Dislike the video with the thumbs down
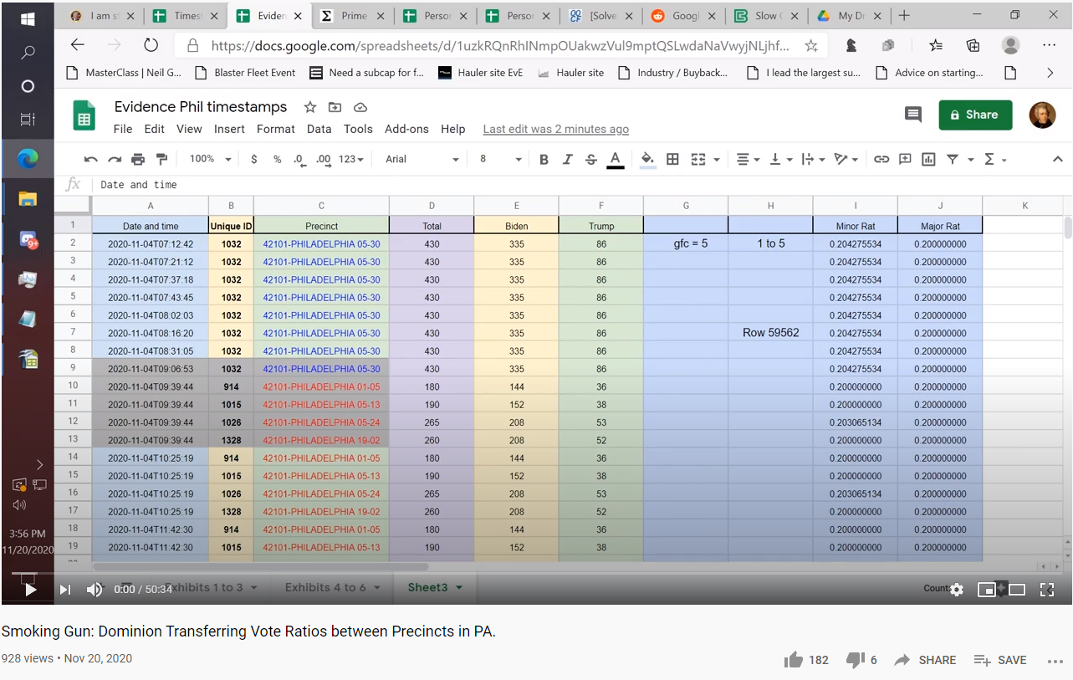This screenshot has height=680, width=1073. click(x=855, y=660)
